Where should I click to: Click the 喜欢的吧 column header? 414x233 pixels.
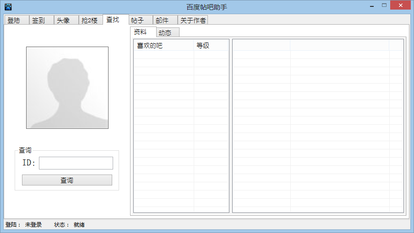click(x=163, y=45)
